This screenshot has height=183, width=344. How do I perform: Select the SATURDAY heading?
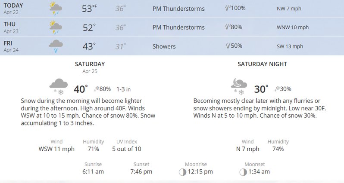click(90, 64)
